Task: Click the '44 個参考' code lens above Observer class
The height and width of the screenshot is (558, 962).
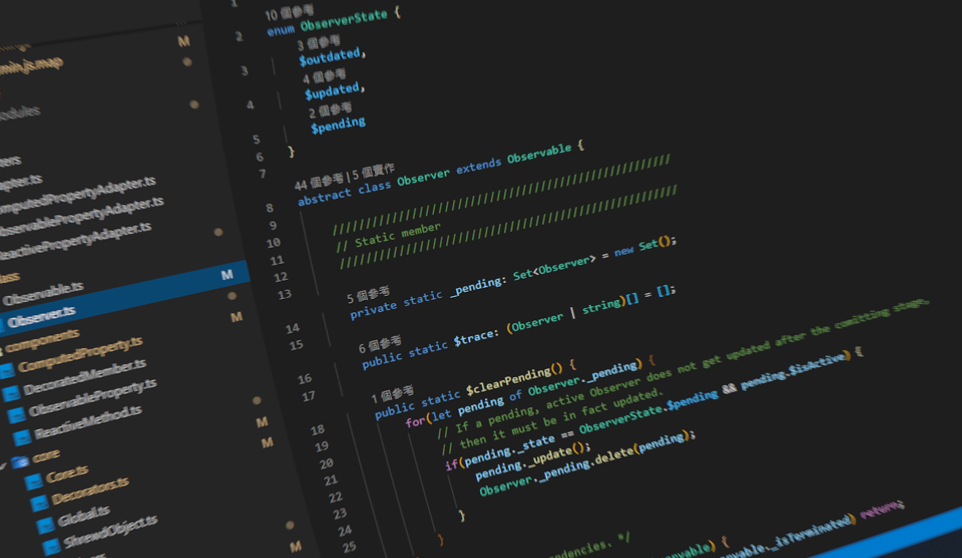Action: pos(318,181)
